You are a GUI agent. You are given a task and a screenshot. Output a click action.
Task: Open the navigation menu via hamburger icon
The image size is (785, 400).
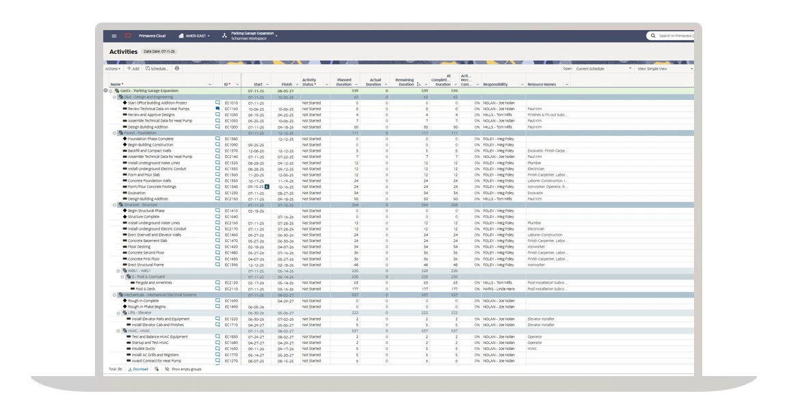click(x=114, y=36)
